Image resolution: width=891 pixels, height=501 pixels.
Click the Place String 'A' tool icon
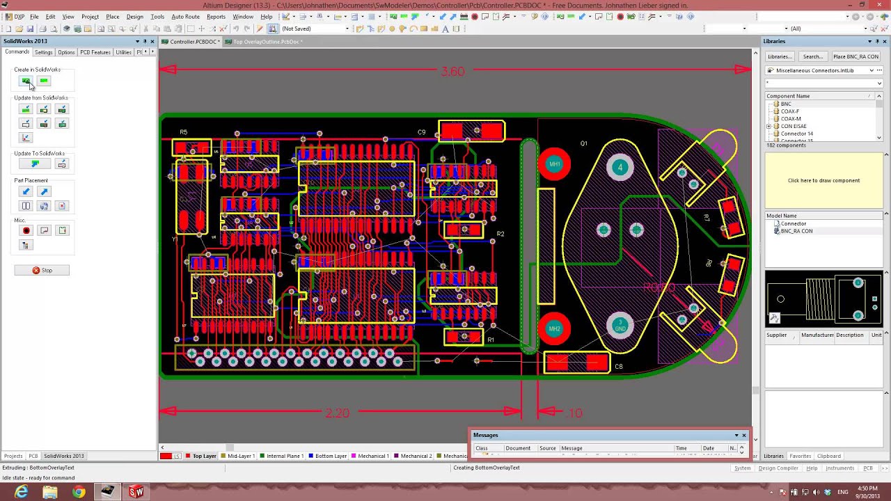click(x=445, y=29)
